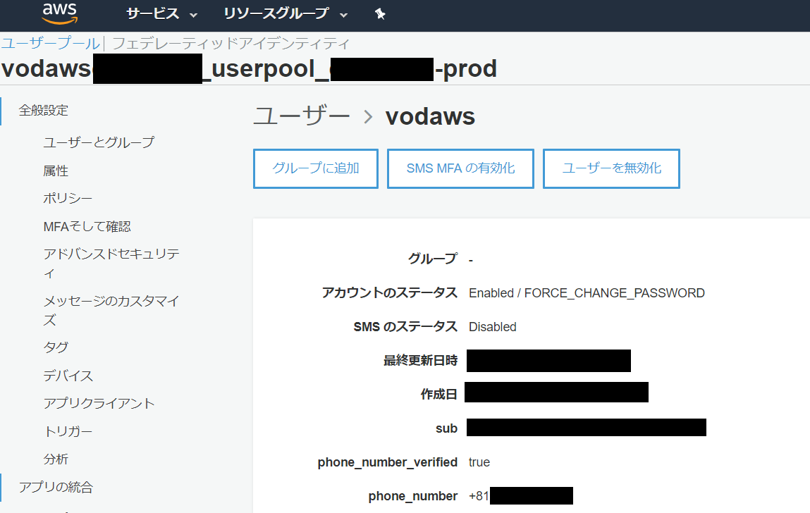Open the タグ section
The height and width of the screenshot is (513, 810).
(55, 347)
